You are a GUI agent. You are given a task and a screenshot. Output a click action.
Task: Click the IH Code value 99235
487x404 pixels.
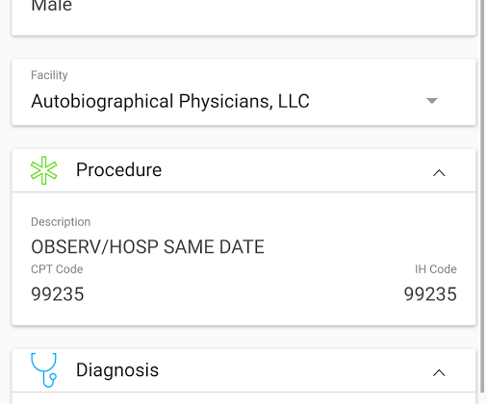pyautogui.click(x=430, y=294)
